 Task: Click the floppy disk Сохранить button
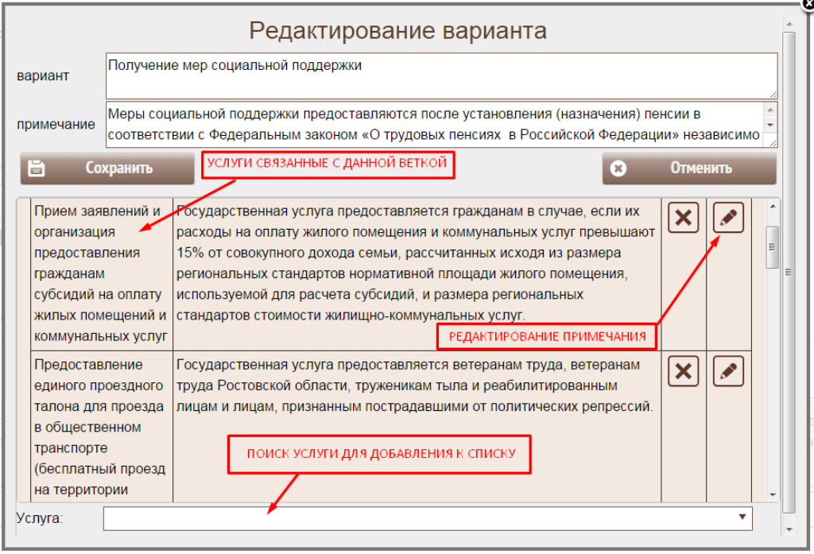(x=107, y=169)
